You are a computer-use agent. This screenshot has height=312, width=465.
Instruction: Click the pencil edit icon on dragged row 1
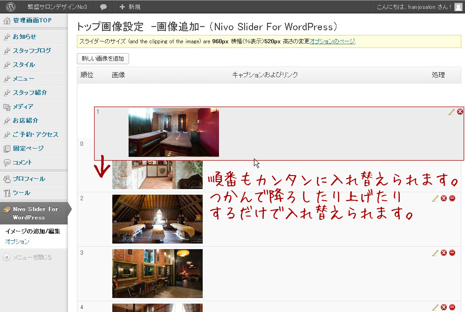[451, 112]
